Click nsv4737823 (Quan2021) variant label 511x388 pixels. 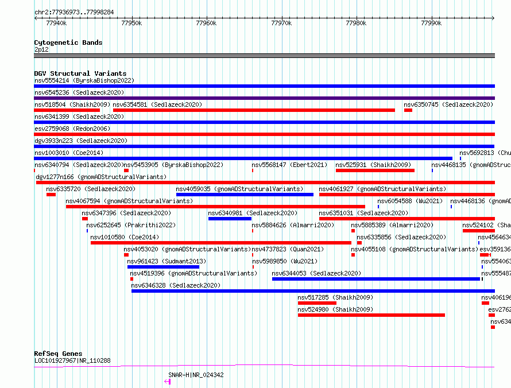point(288,249)
